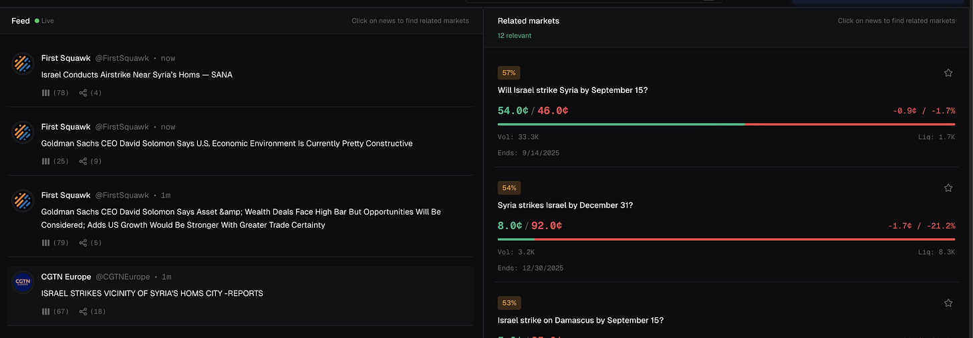This screenshot has width=973, height=338.
Task: Click the 54/46 price ratio bar
Action: coord(726,124)
